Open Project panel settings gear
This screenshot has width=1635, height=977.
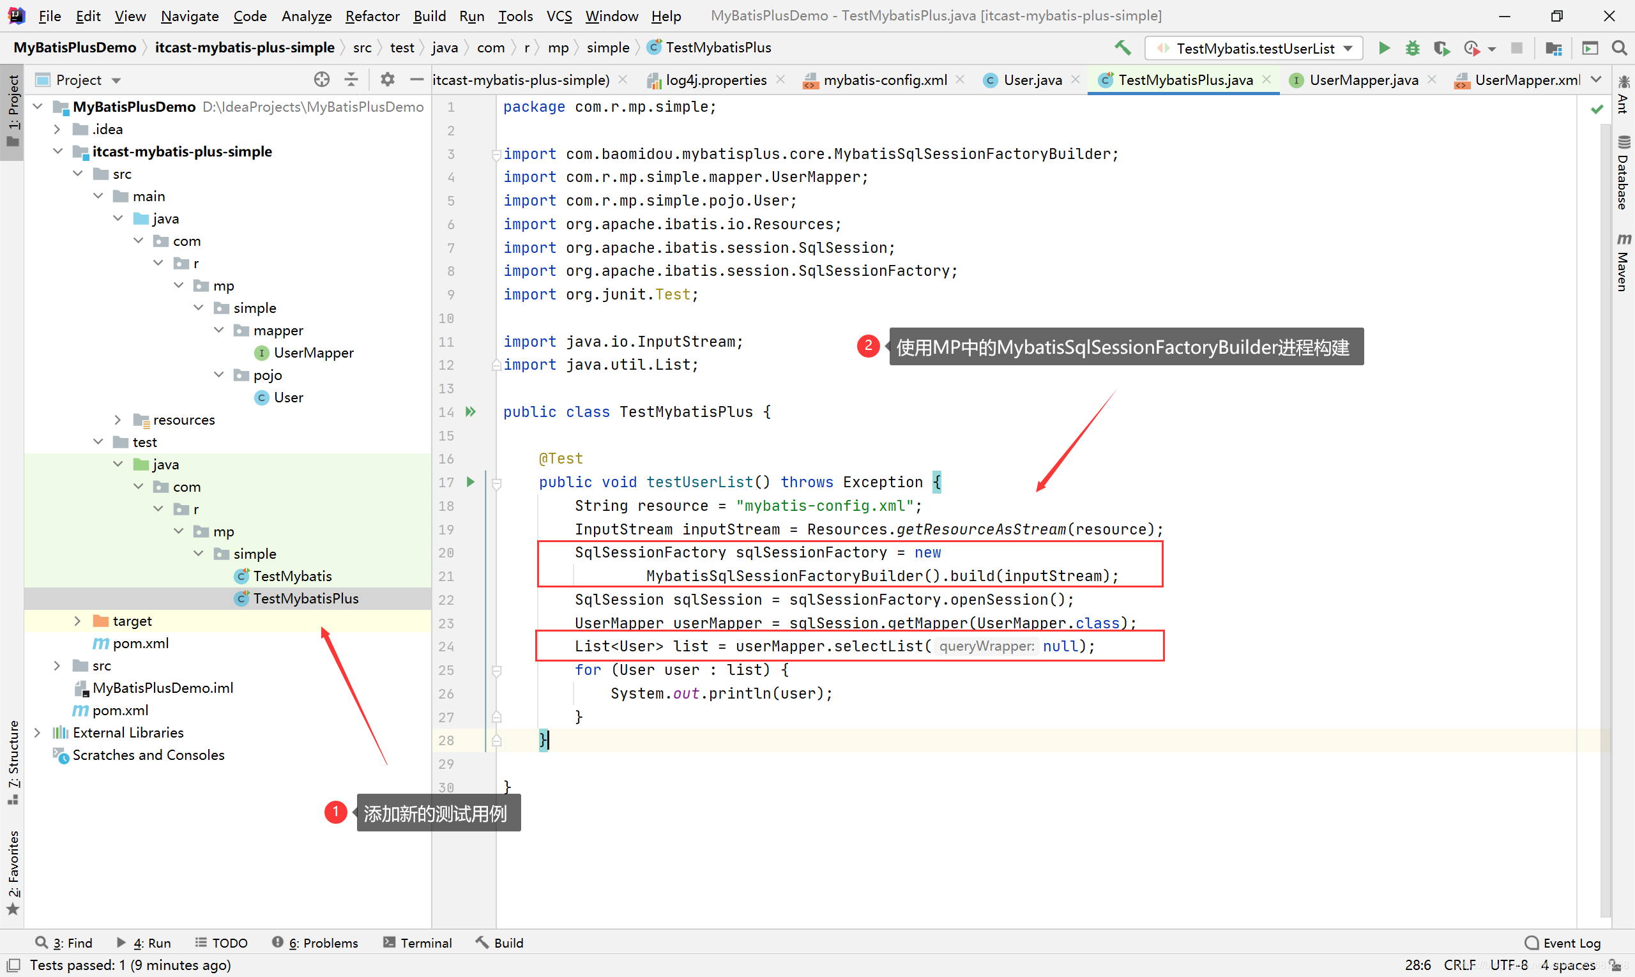(x=387, y=80)
